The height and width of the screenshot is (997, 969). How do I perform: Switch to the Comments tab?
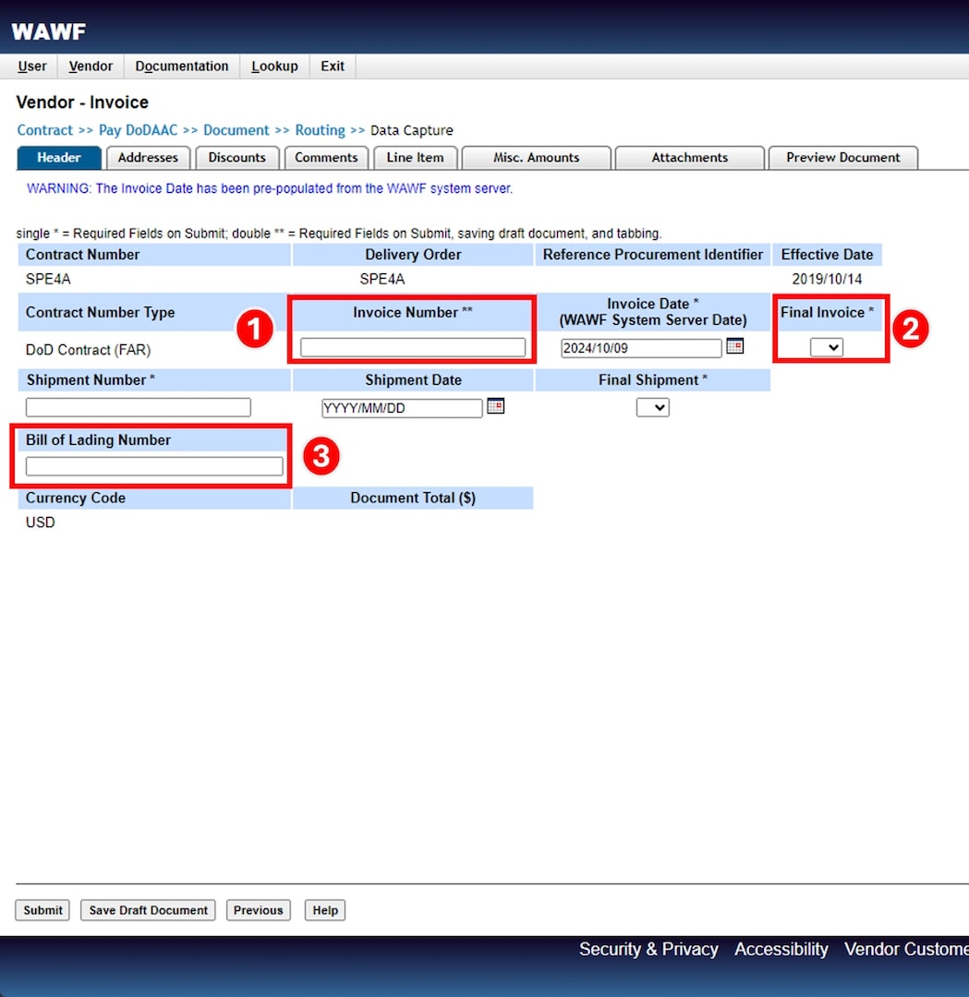coord(326,158)
